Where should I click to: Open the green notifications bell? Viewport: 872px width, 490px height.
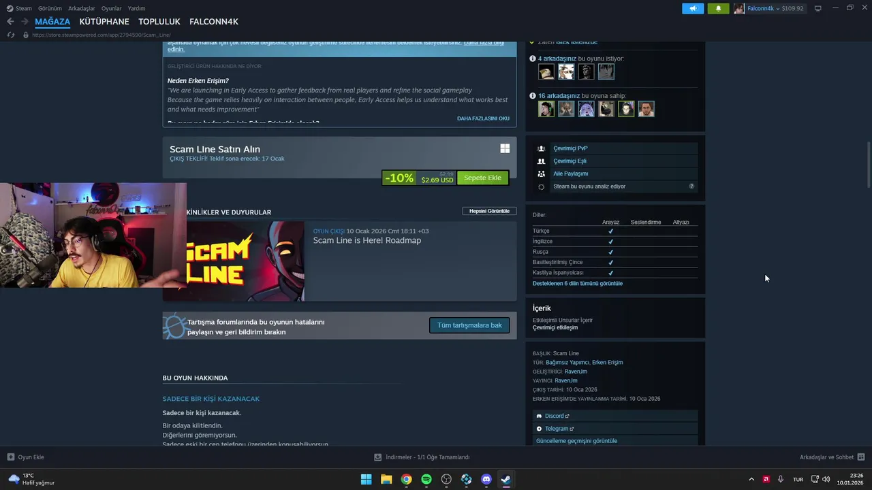tap(718, 8)
